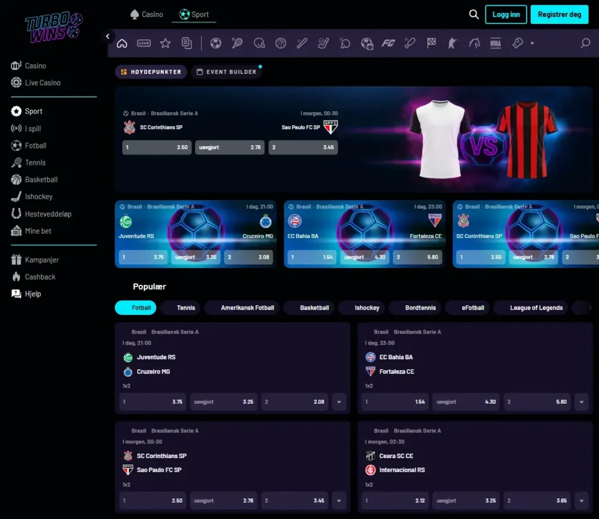Select the Fotball popular filter
Viewport: 599px width, 519px height.
(136, 308)
